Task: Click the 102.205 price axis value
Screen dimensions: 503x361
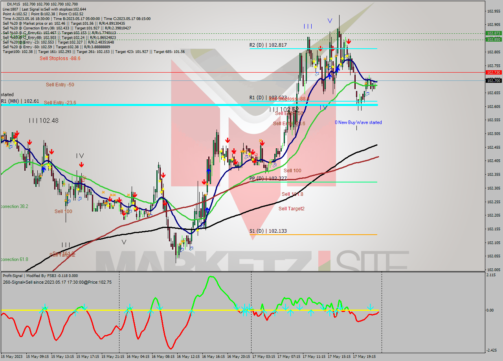Action: [x=494, y=215]
